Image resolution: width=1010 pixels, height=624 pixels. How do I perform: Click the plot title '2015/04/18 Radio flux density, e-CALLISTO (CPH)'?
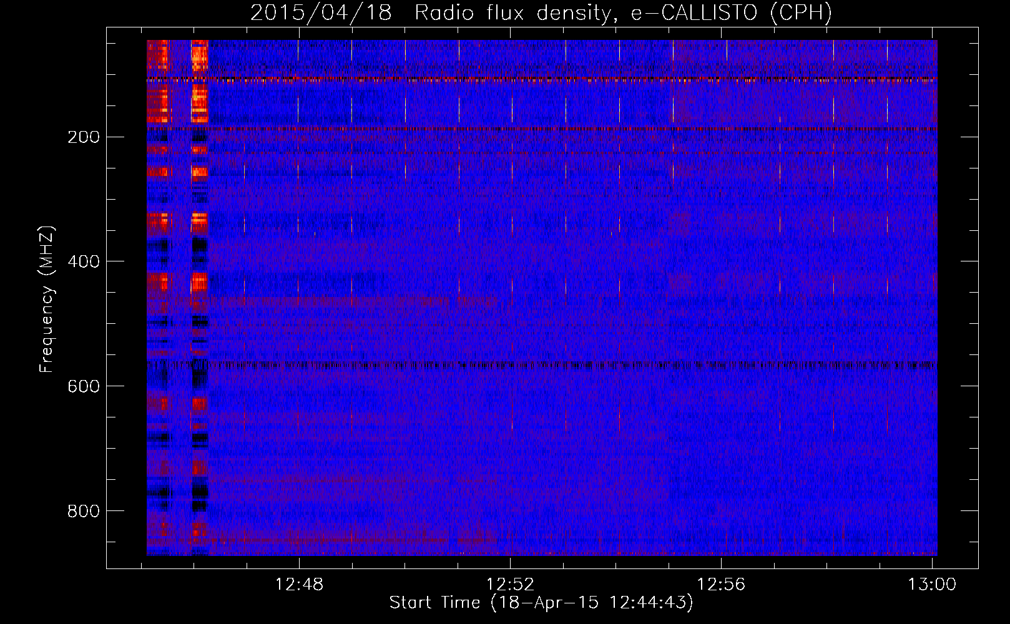click(541, 13)
